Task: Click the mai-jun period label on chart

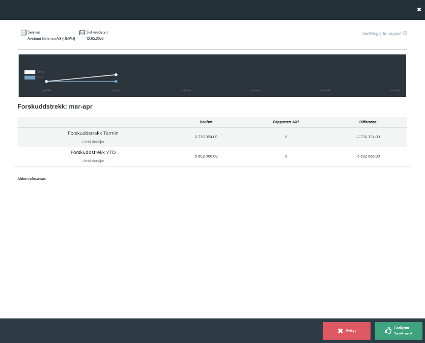Action: pos(186,90)
